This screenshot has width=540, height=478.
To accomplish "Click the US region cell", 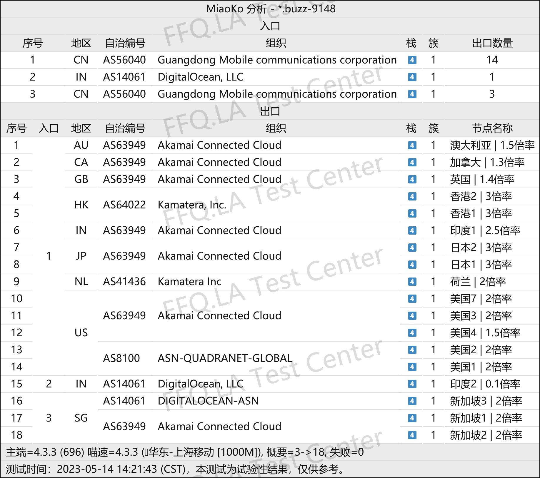I will [x=81, y=333].
